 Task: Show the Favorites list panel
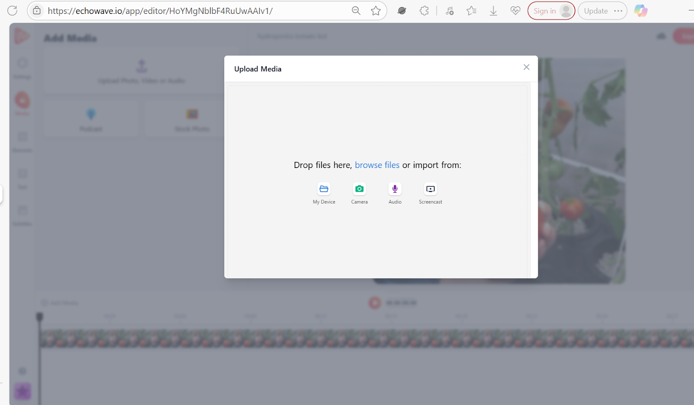pos(471,11)
